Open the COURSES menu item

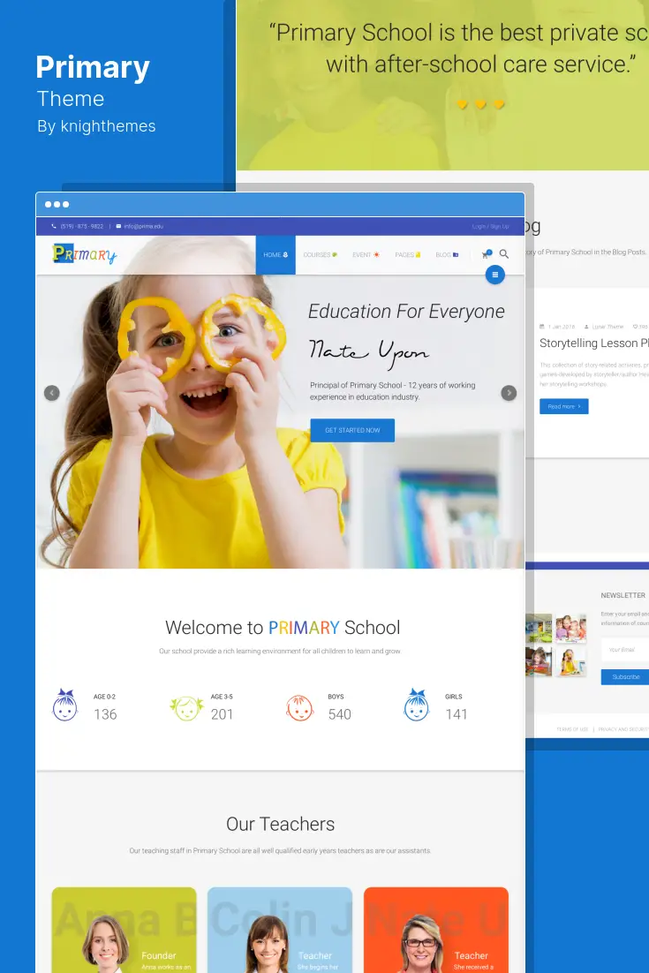321,255
